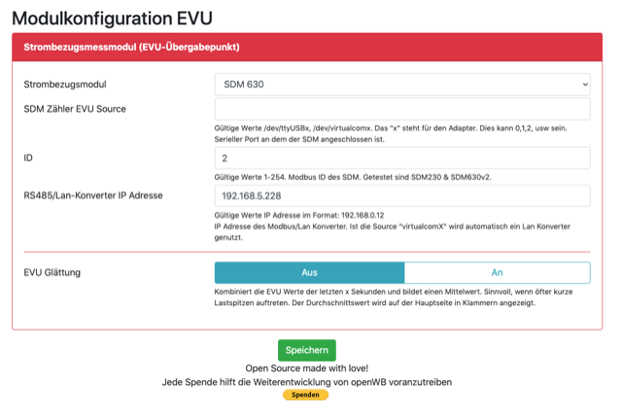Click the IP address field with 192.168.5.228
622x417 pixels.
pos(401,196)
